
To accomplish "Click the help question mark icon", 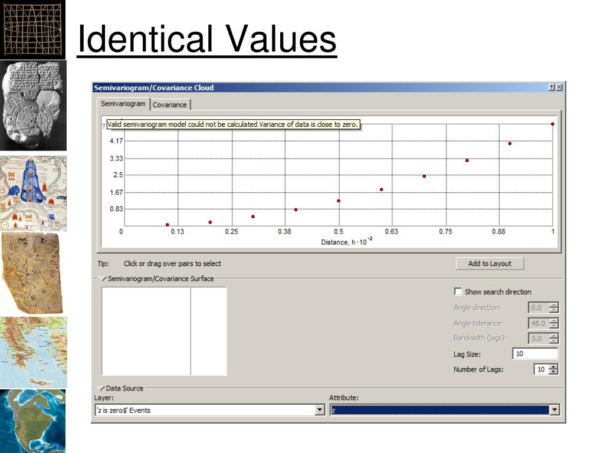I will [x=552, y=87].
